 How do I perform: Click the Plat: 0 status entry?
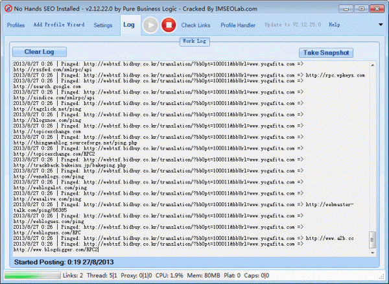[x=232, y=276]
